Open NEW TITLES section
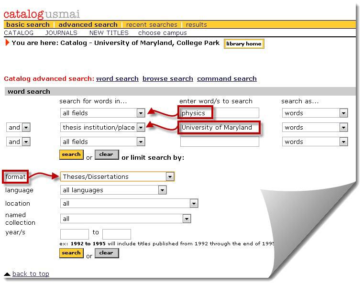363x285 pixels. click(109, 33)
